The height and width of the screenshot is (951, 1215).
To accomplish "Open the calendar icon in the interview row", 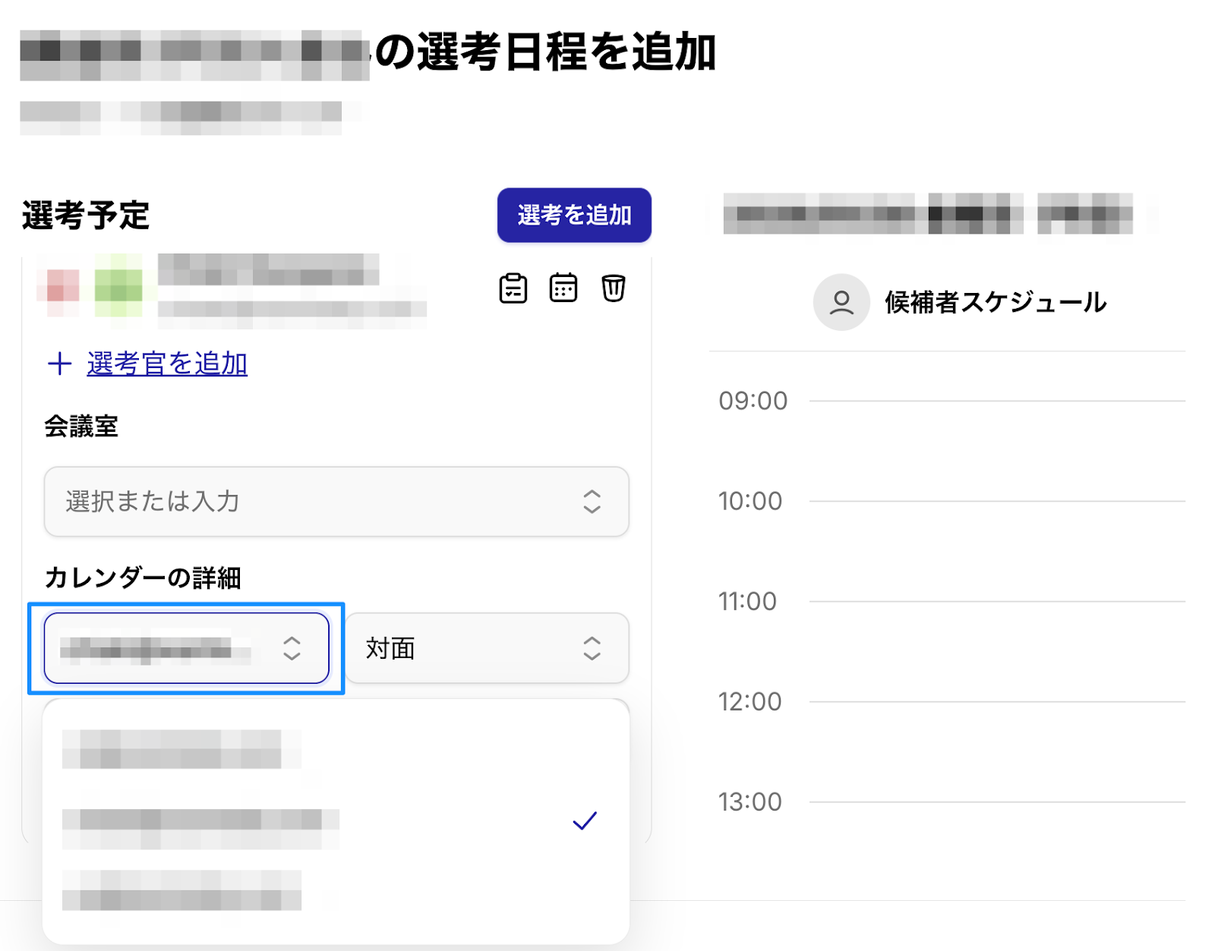I will click(x=563, y=288).
